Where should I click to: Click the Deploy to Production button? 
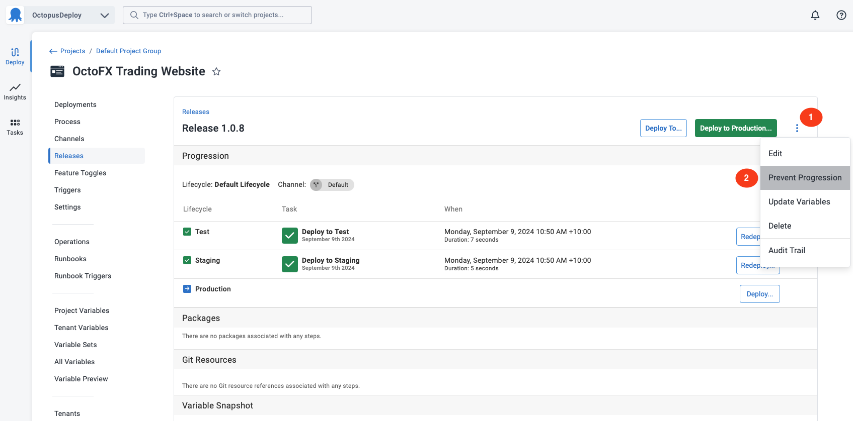coord(736,128)
